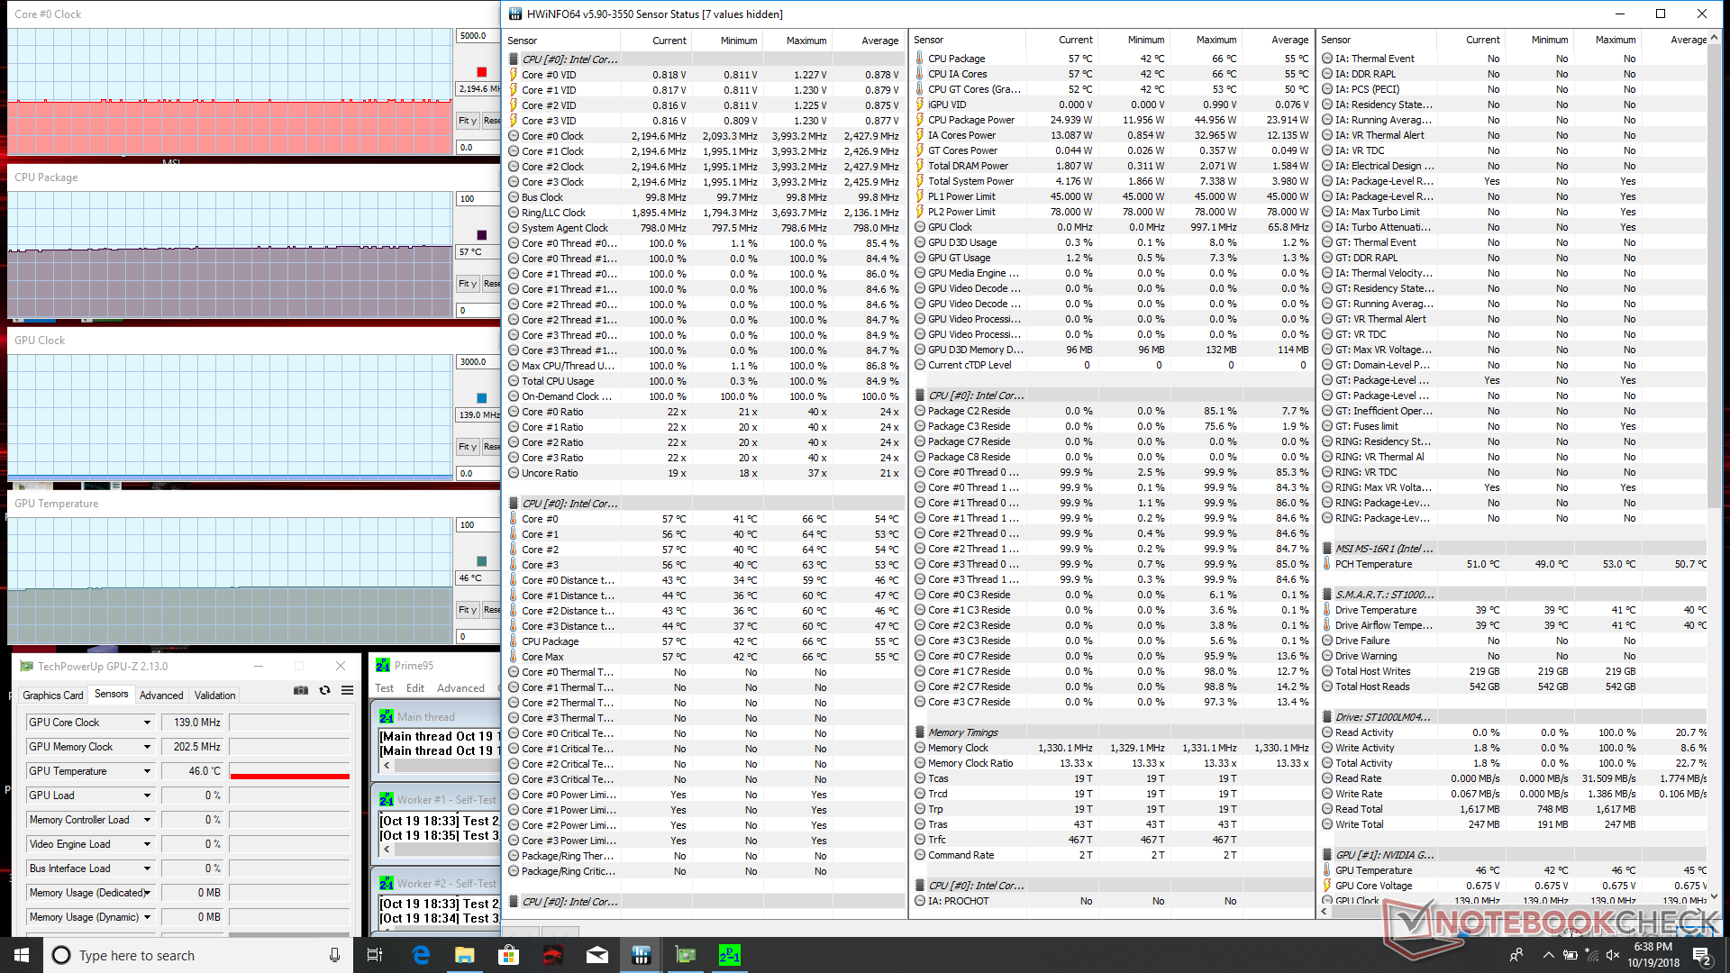Click Fit y on Core #0 Clock graph
The width and height of the screenshot is (1730, 973).
[467, 120]
